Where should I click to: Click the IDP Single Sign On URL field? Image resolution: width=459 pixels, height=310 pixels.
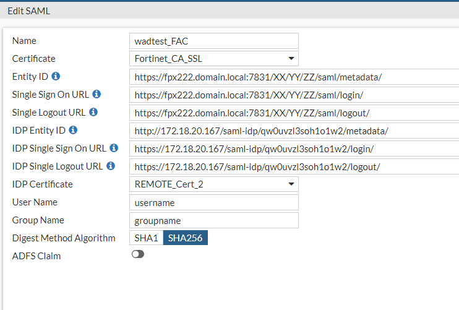tap(294, 149)
